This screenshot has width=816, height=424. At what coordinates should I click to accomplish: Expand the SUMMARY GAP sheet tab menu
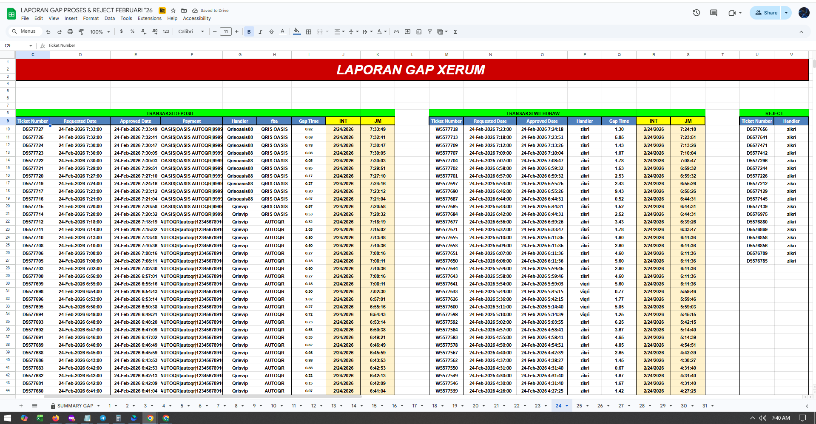(x=98, y=406)
